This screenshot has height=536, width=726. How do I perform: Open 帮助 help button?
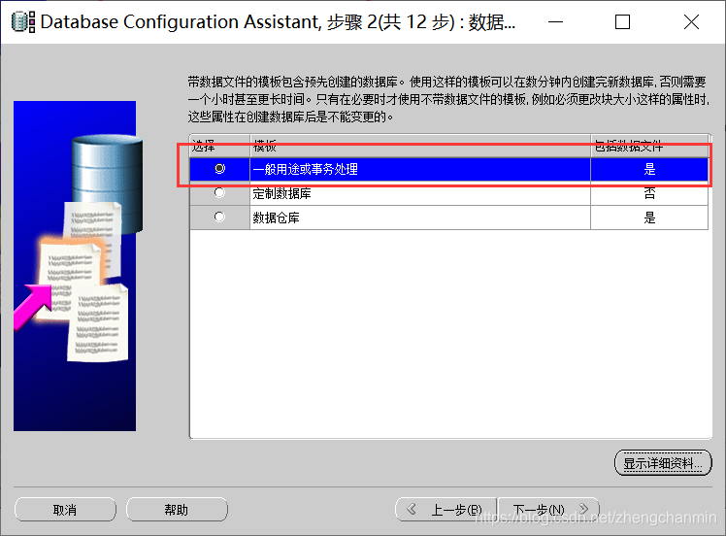pyautogui.click(x=177, y=510)
